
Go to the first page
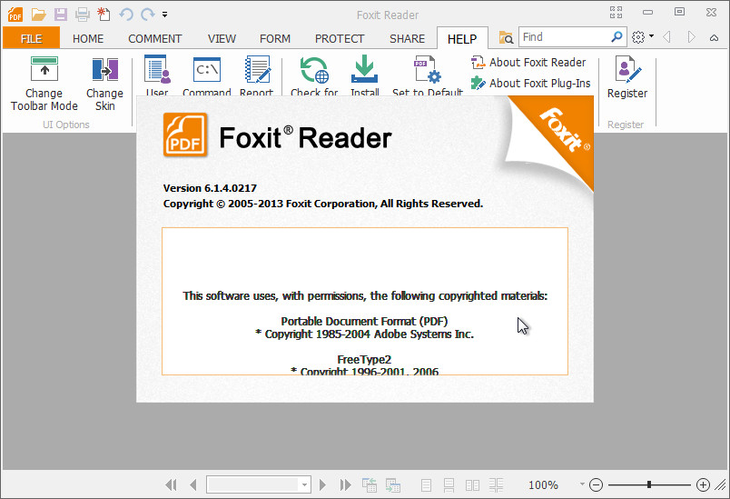tap(171, 485)
